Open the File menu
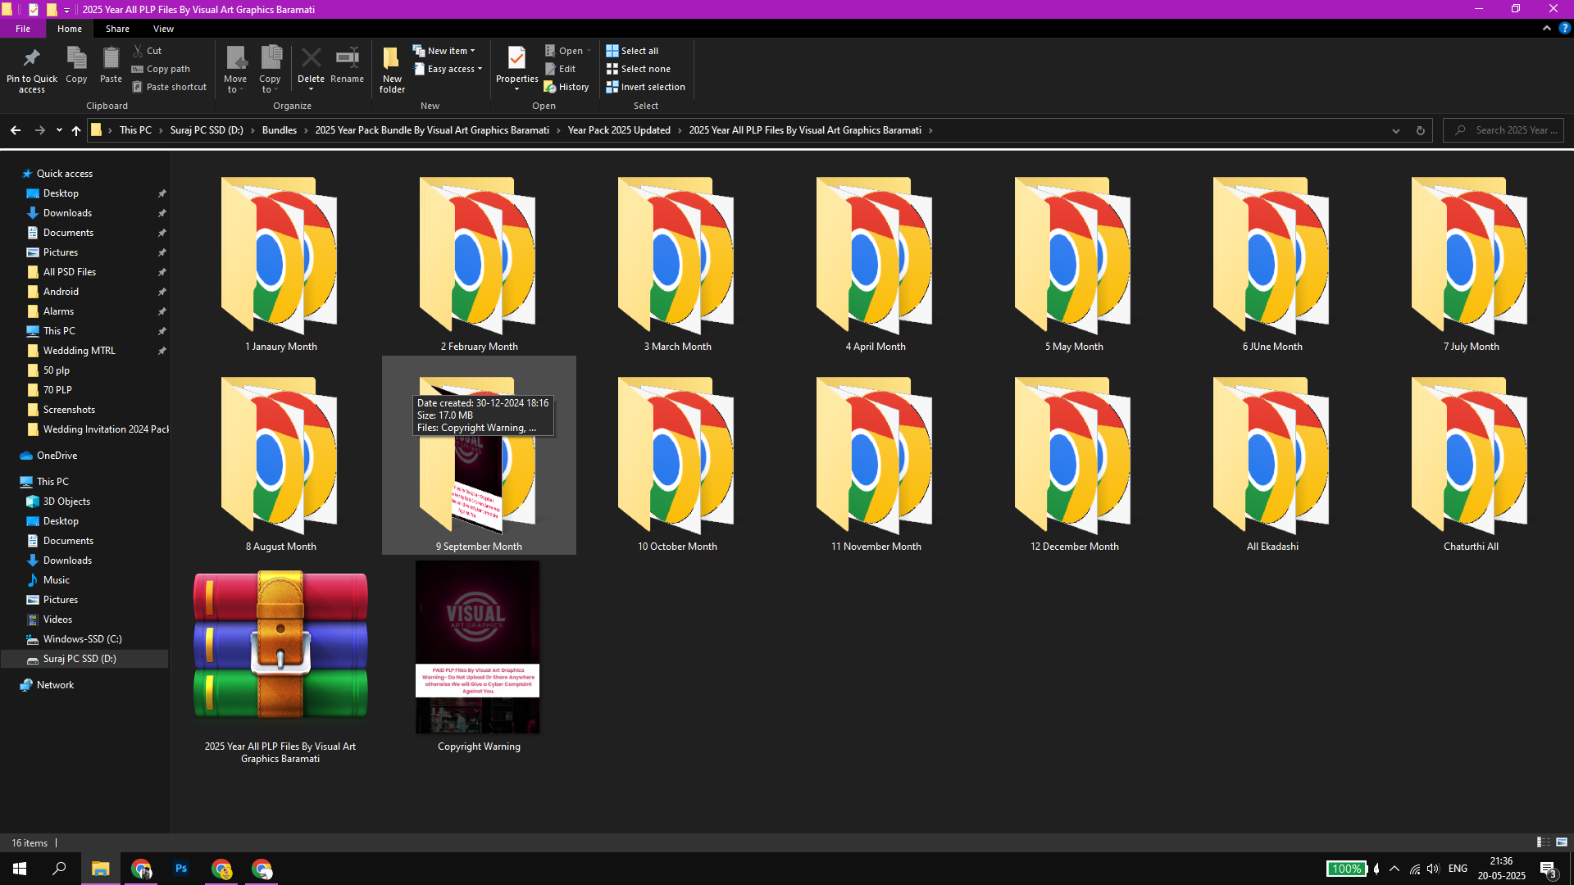 tap(23, 29)
